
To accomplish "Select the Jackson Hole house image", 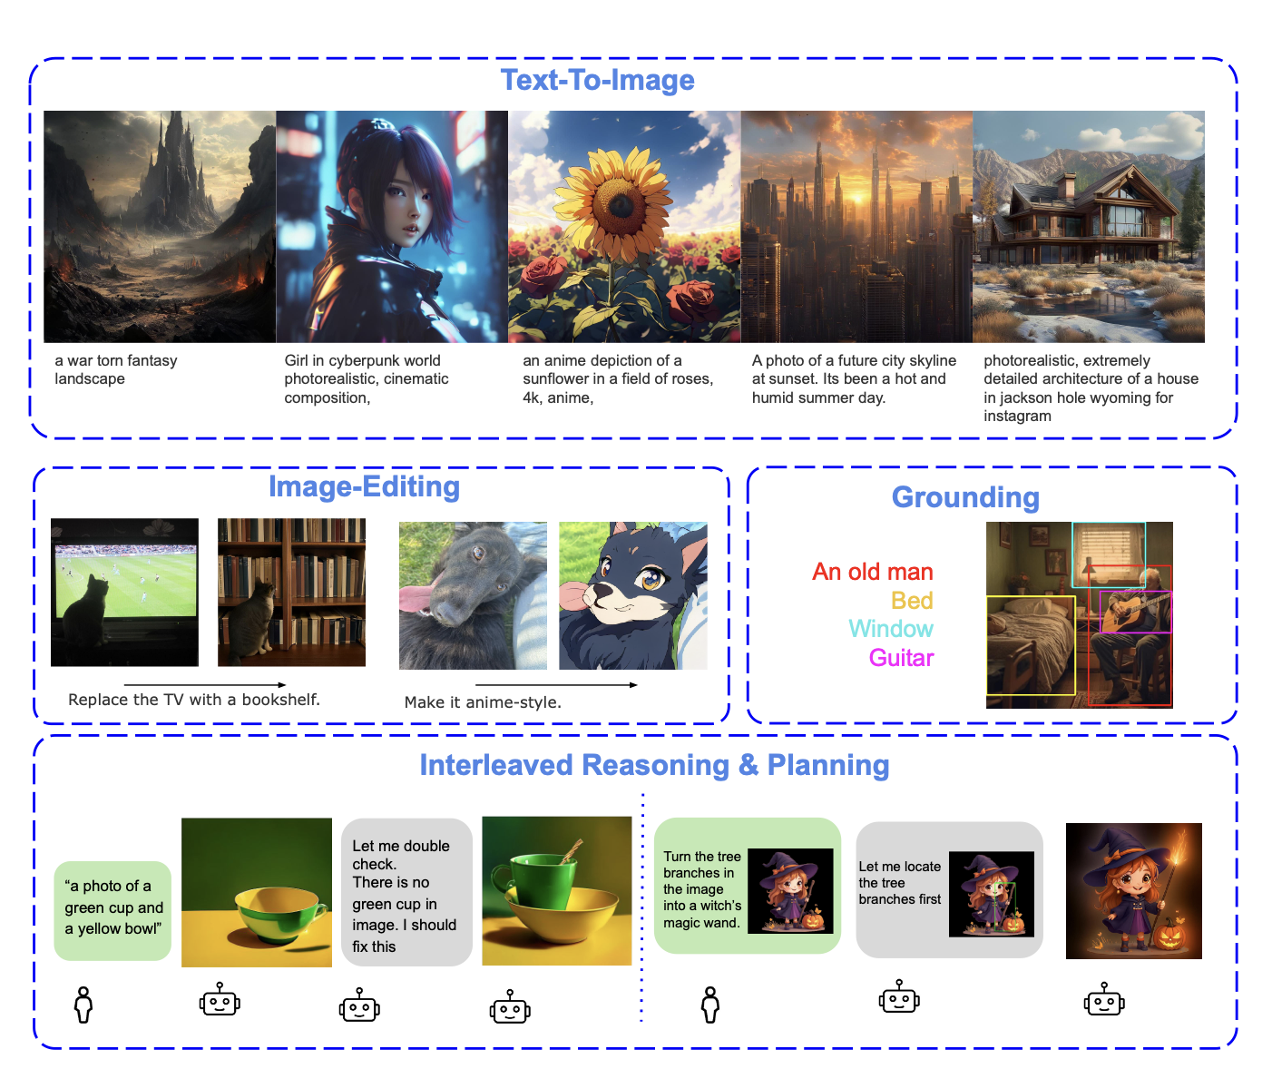I will [1089, 226].
